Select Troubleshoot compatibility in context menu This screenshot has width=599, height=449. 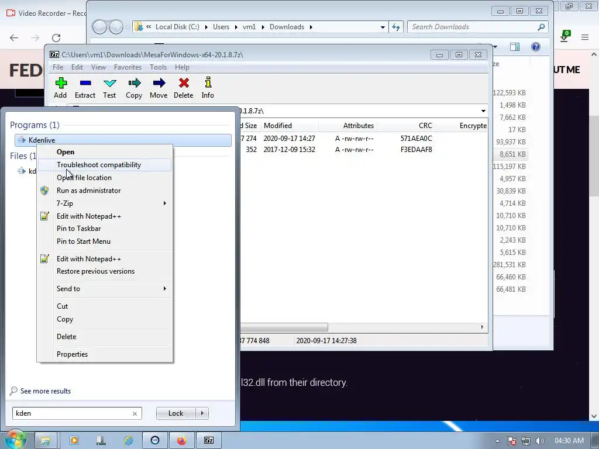[105, 165]
